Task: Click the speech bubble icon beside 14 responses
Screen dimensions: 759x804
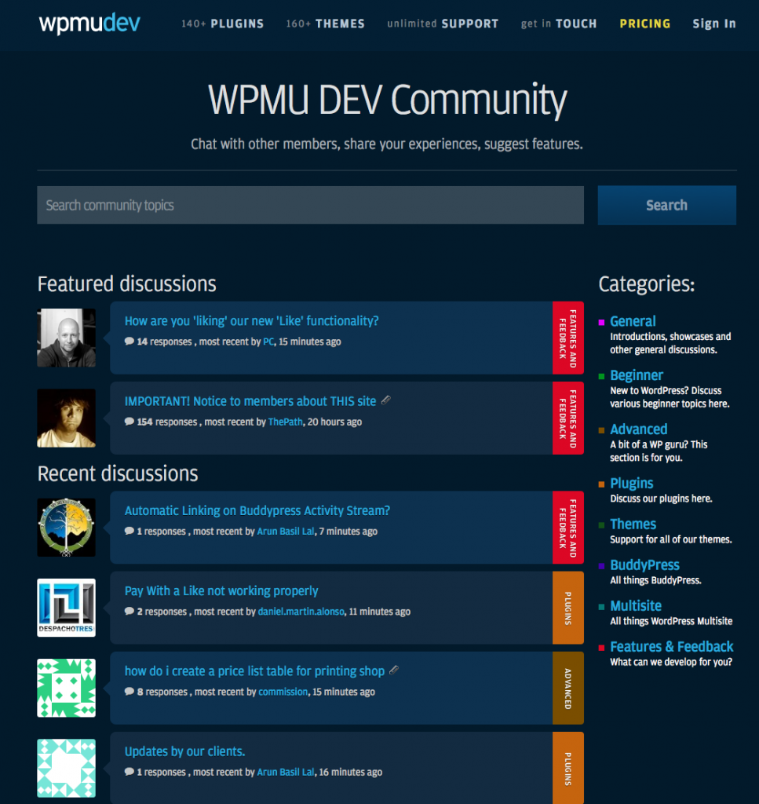Action: tap(130, 342)
